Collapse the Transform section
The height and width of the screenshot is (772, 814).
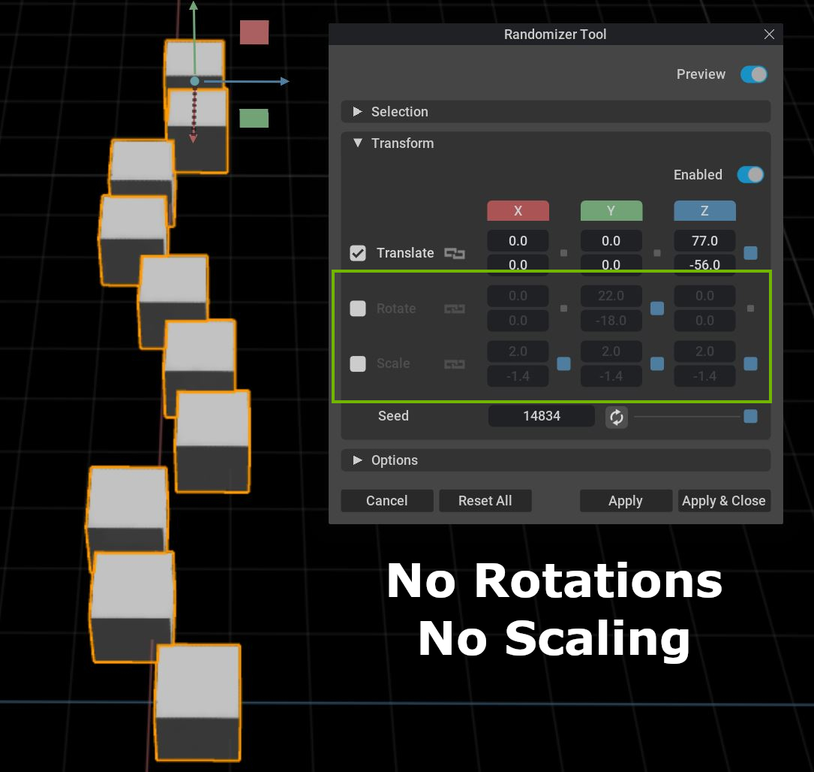coord(358,143)
